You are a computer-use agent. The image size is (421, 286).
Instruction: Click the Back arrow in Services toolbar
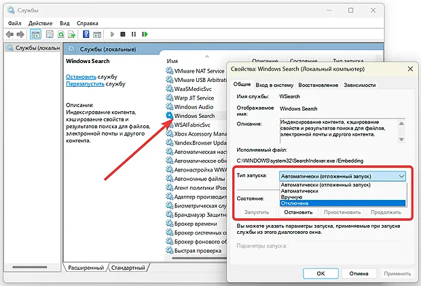[x=10, y=35]
